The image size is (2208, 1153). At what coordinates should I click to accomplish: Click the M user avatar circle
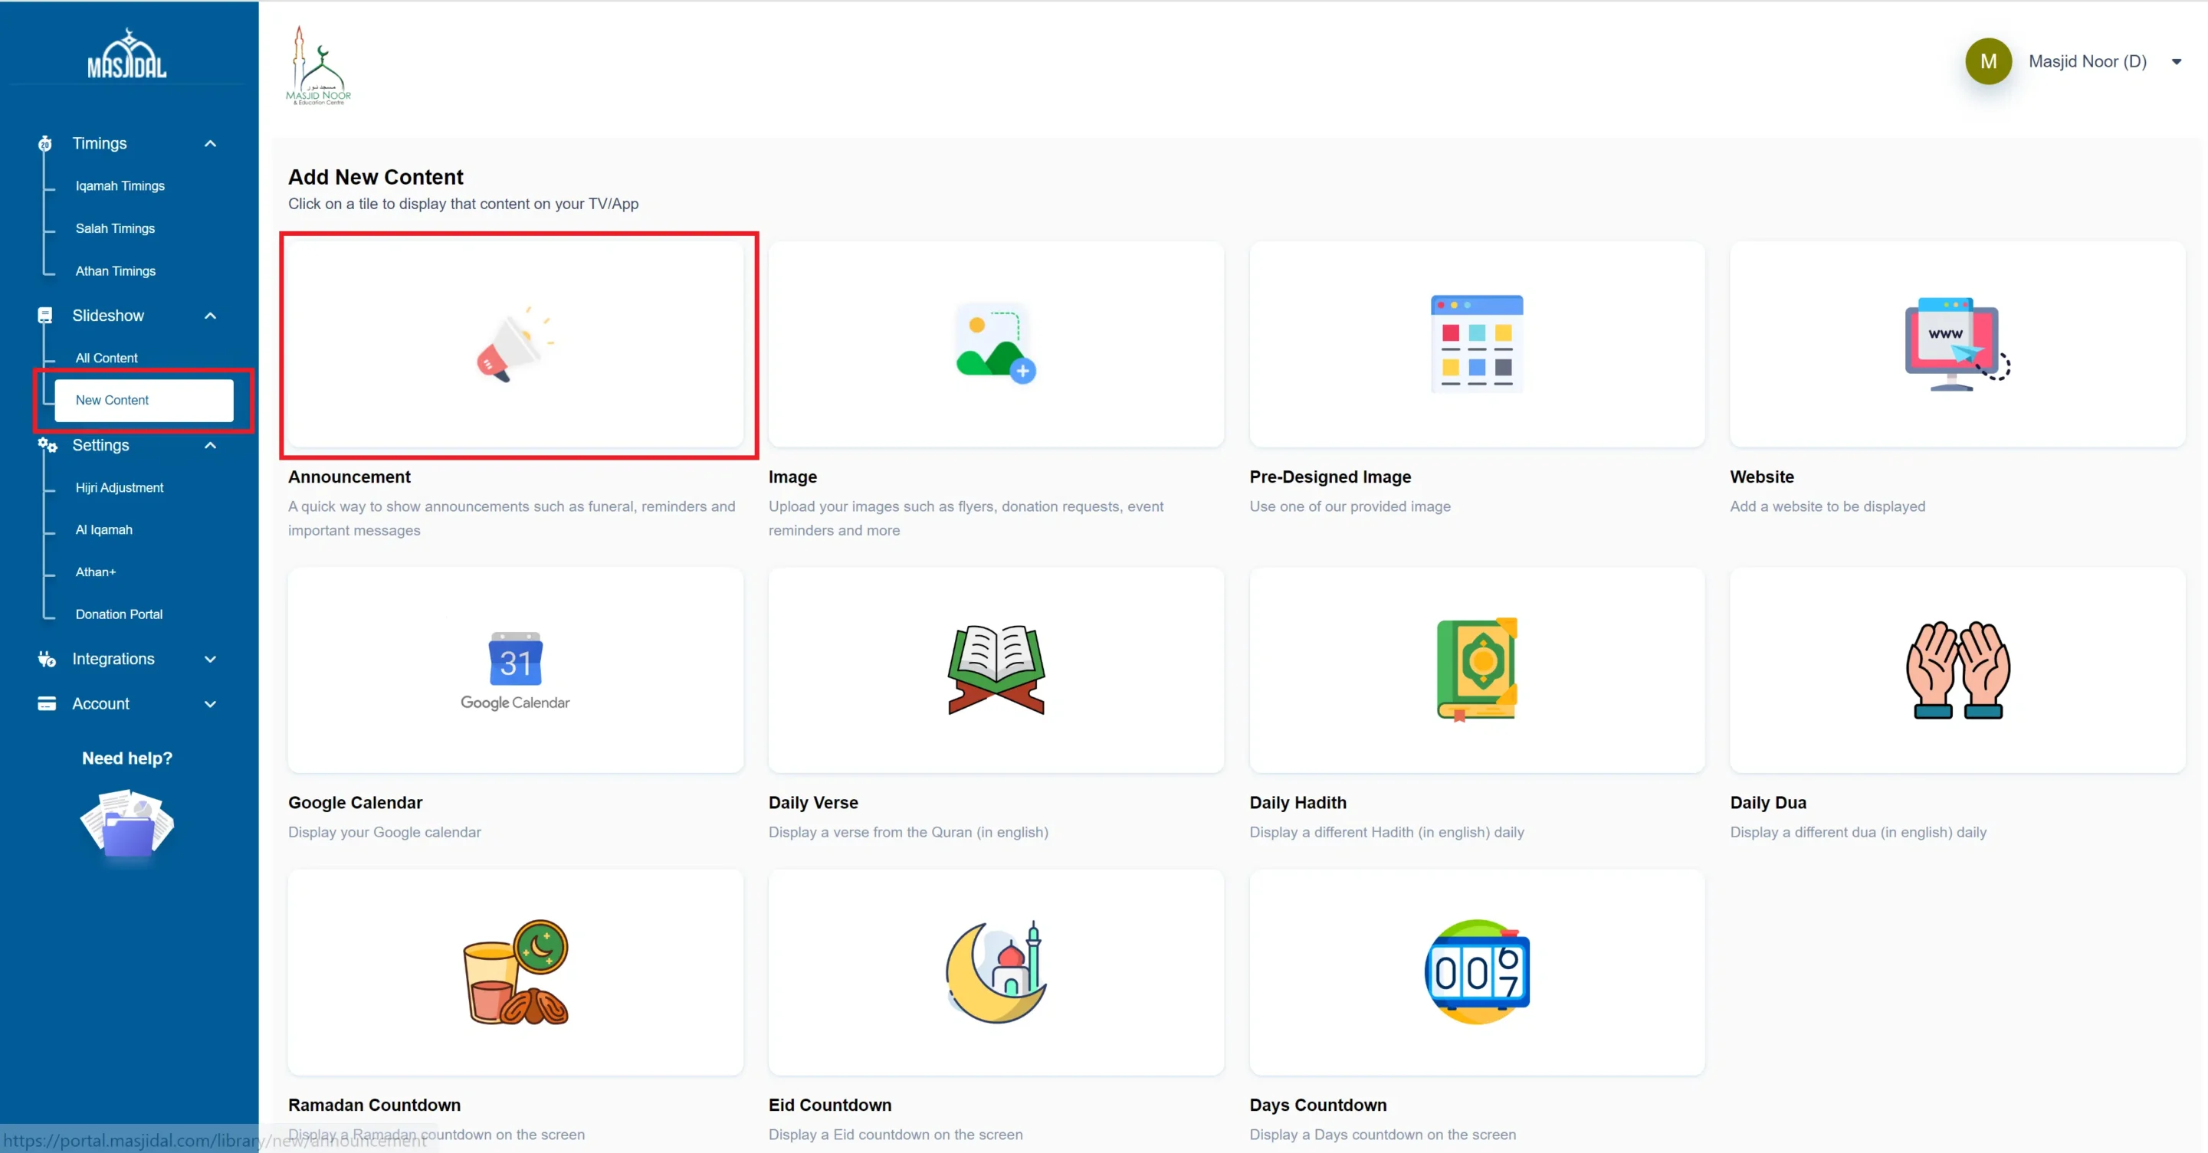pos(1989,61)
